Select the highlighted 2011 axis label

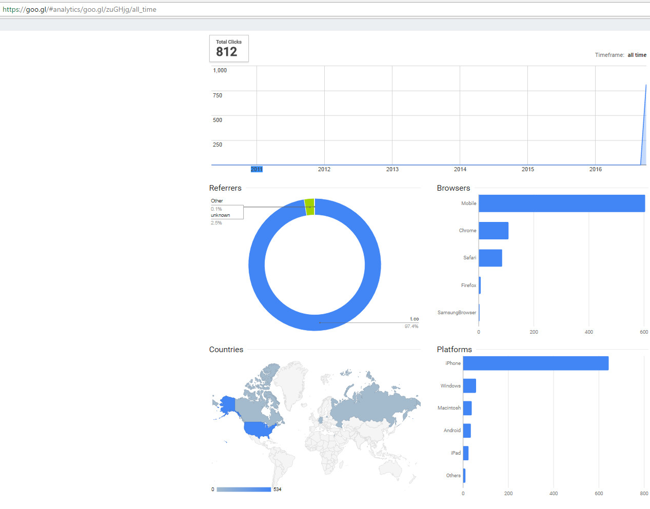click(x=257, y=169)
